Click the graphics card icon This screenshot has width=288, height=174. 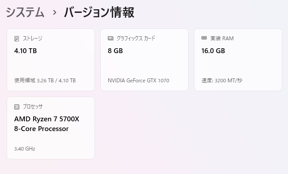110,39
